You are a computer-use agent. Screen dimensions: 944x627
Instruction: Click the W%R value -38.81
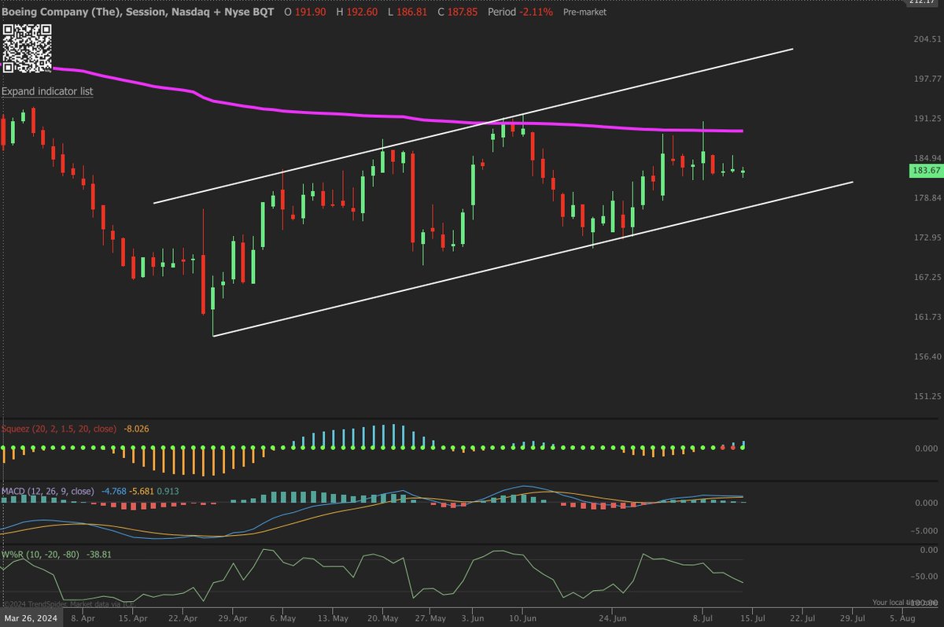(x=99, y=554)
